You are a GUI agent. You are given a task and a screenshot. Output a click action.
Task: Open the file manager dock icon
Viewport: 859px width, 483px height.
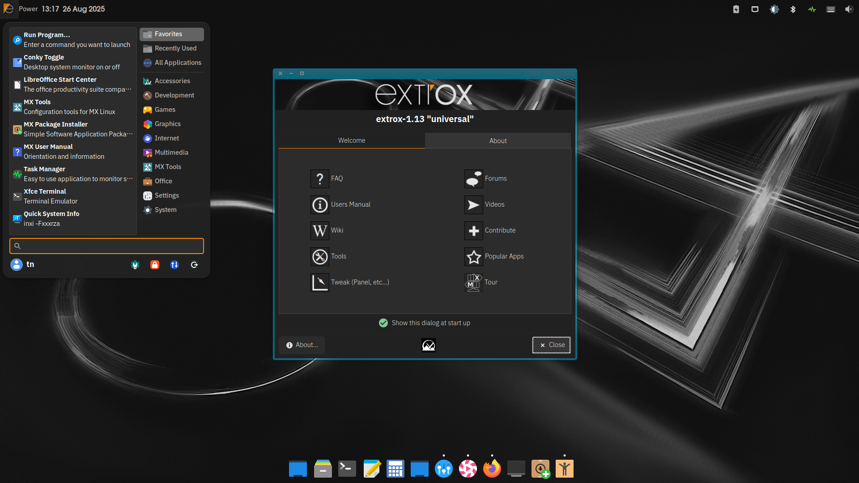(323, 469)
